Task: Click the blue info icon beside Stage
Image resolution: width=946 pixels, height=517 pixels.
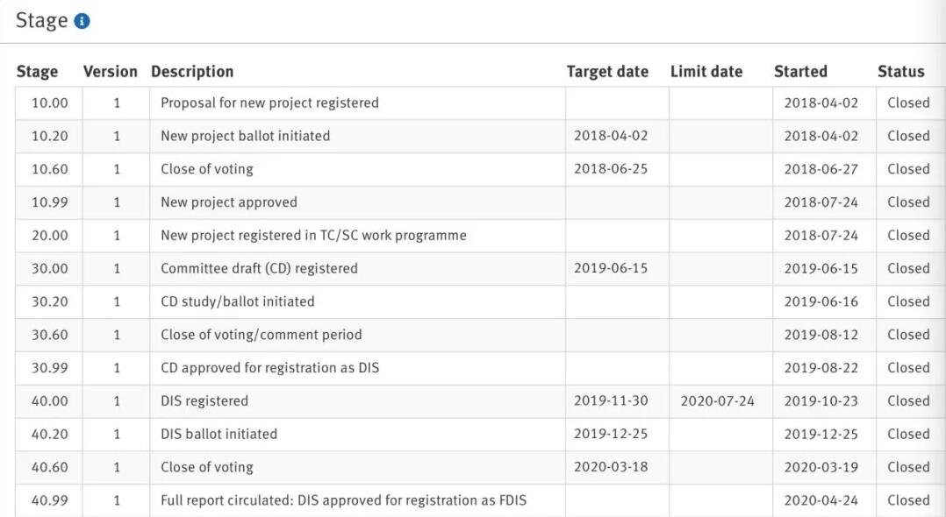Action: point(82,21)
